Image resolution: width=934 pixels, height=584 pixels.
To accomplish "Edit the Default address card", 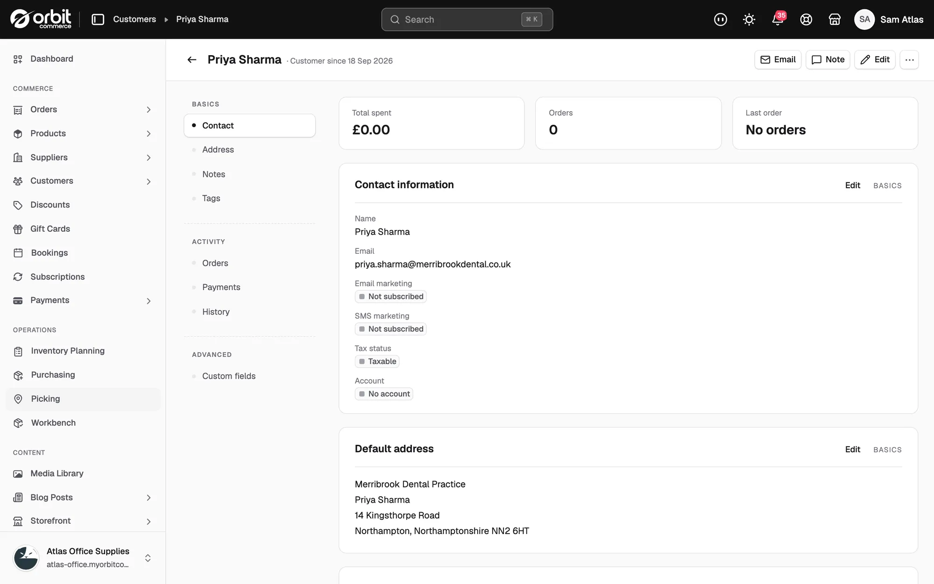I will (x=852, y=449).
